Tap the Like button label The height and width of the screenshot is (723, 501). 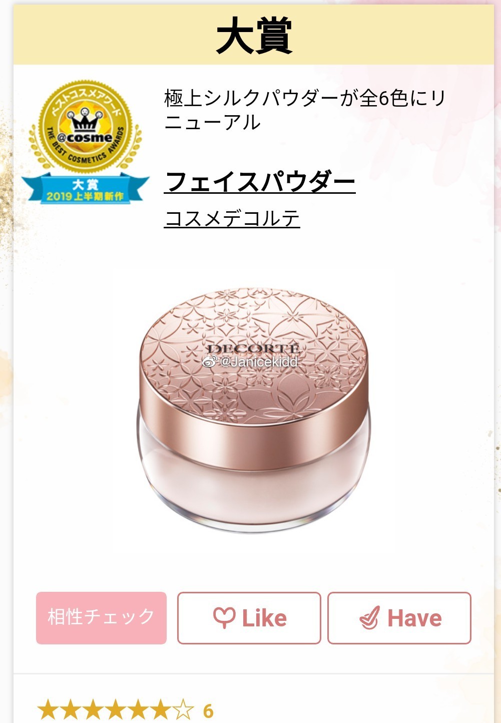pos(264,618)
